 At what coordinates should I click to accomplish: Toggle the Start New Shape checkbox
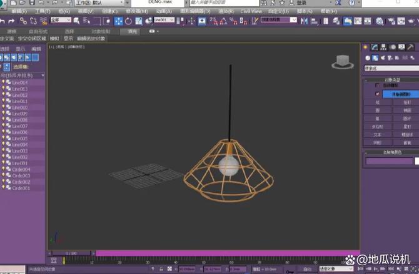pos(377,94)
